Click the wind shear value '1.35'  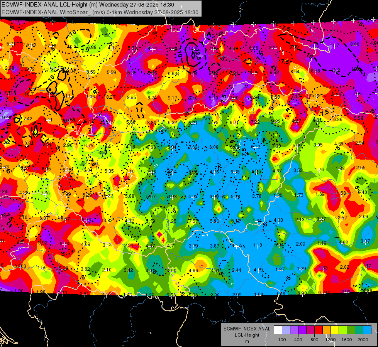pyautogui.click(x=278, y=195)
